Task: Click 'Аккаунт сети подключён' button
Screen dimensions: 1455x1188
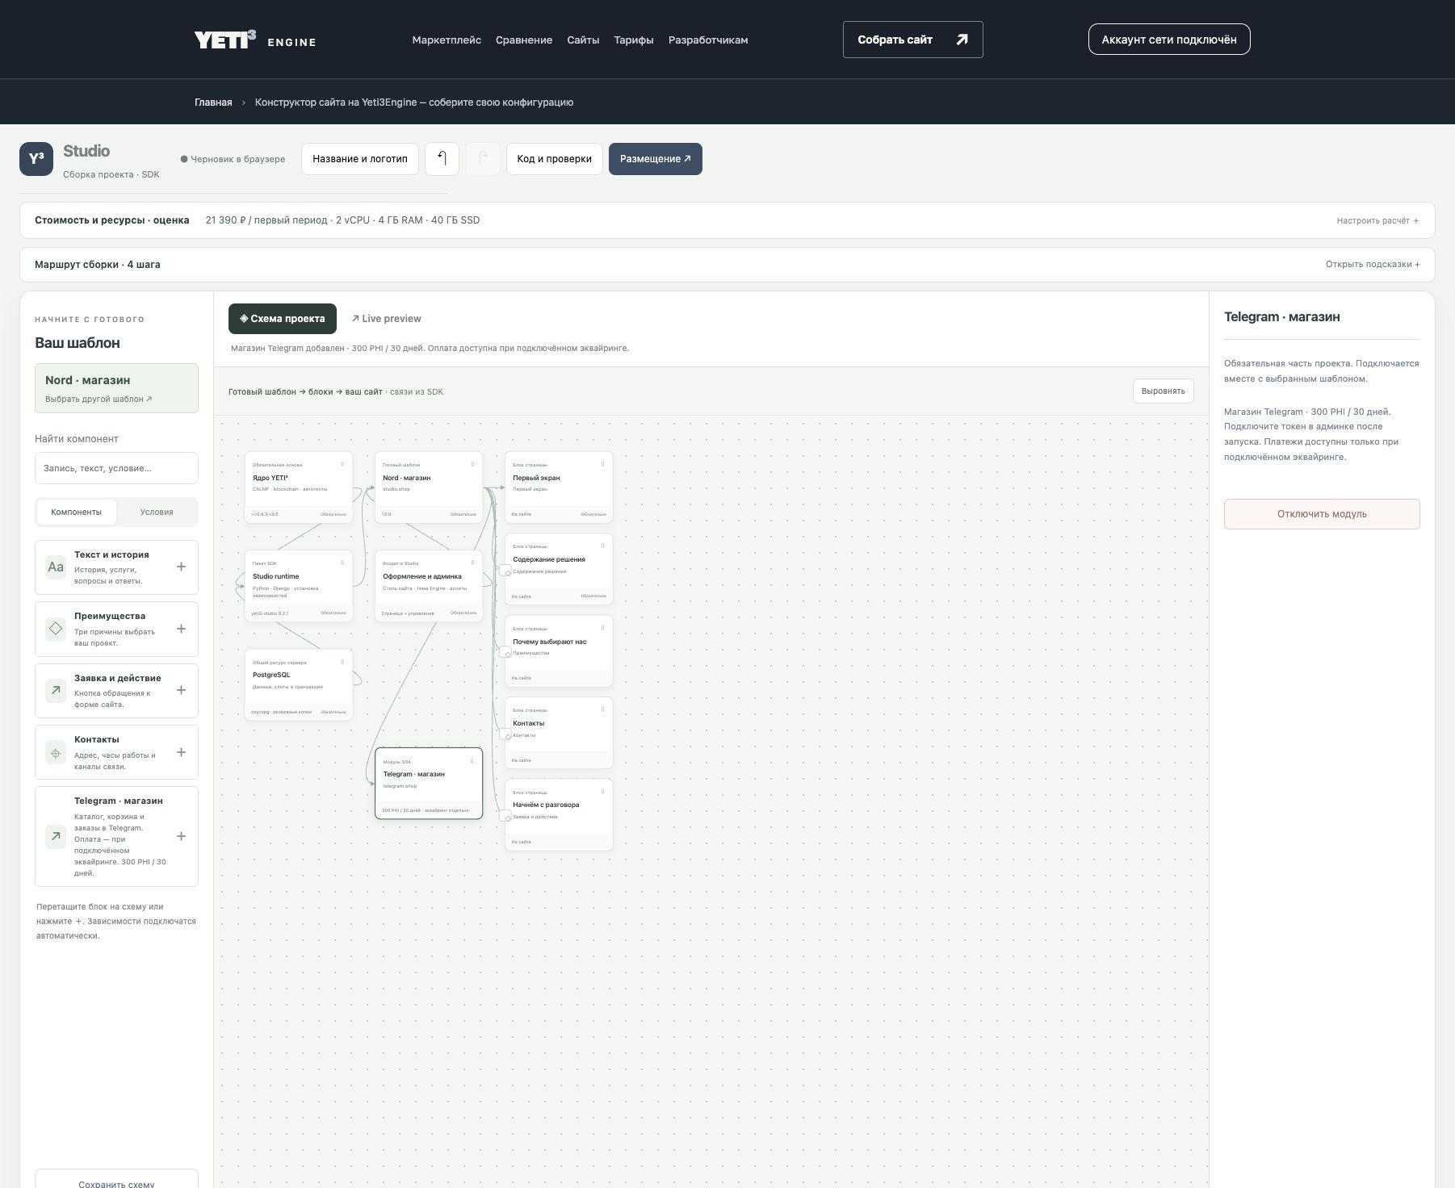Action: (x=1169, y=40)
